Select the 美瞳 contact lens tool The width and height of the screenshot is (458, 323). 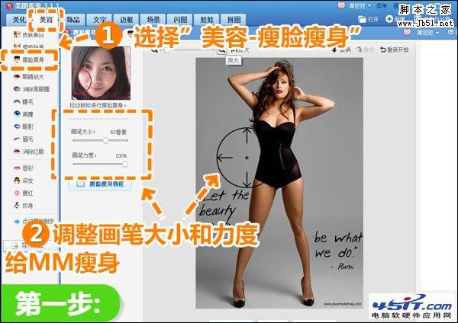pos(24,114)
